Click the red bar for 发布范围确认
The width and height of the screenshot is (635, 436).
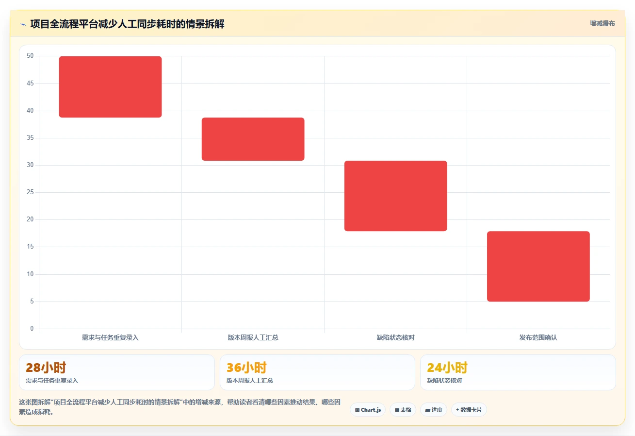(538, 267)
